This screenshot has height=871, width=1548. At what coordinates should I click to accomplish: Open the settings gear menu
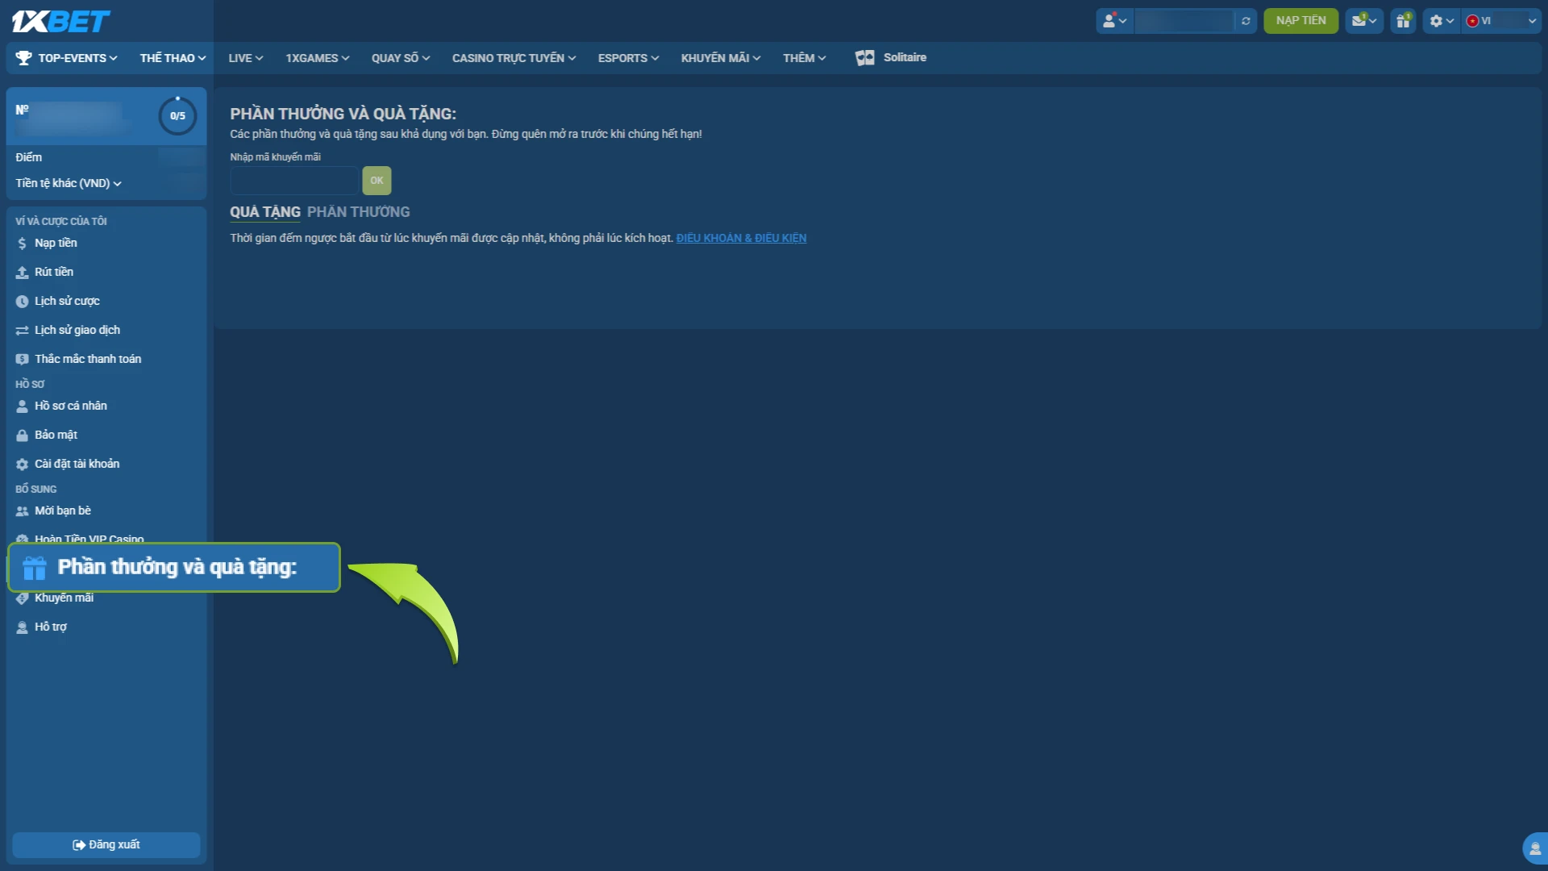click(x=1442, y=21)
